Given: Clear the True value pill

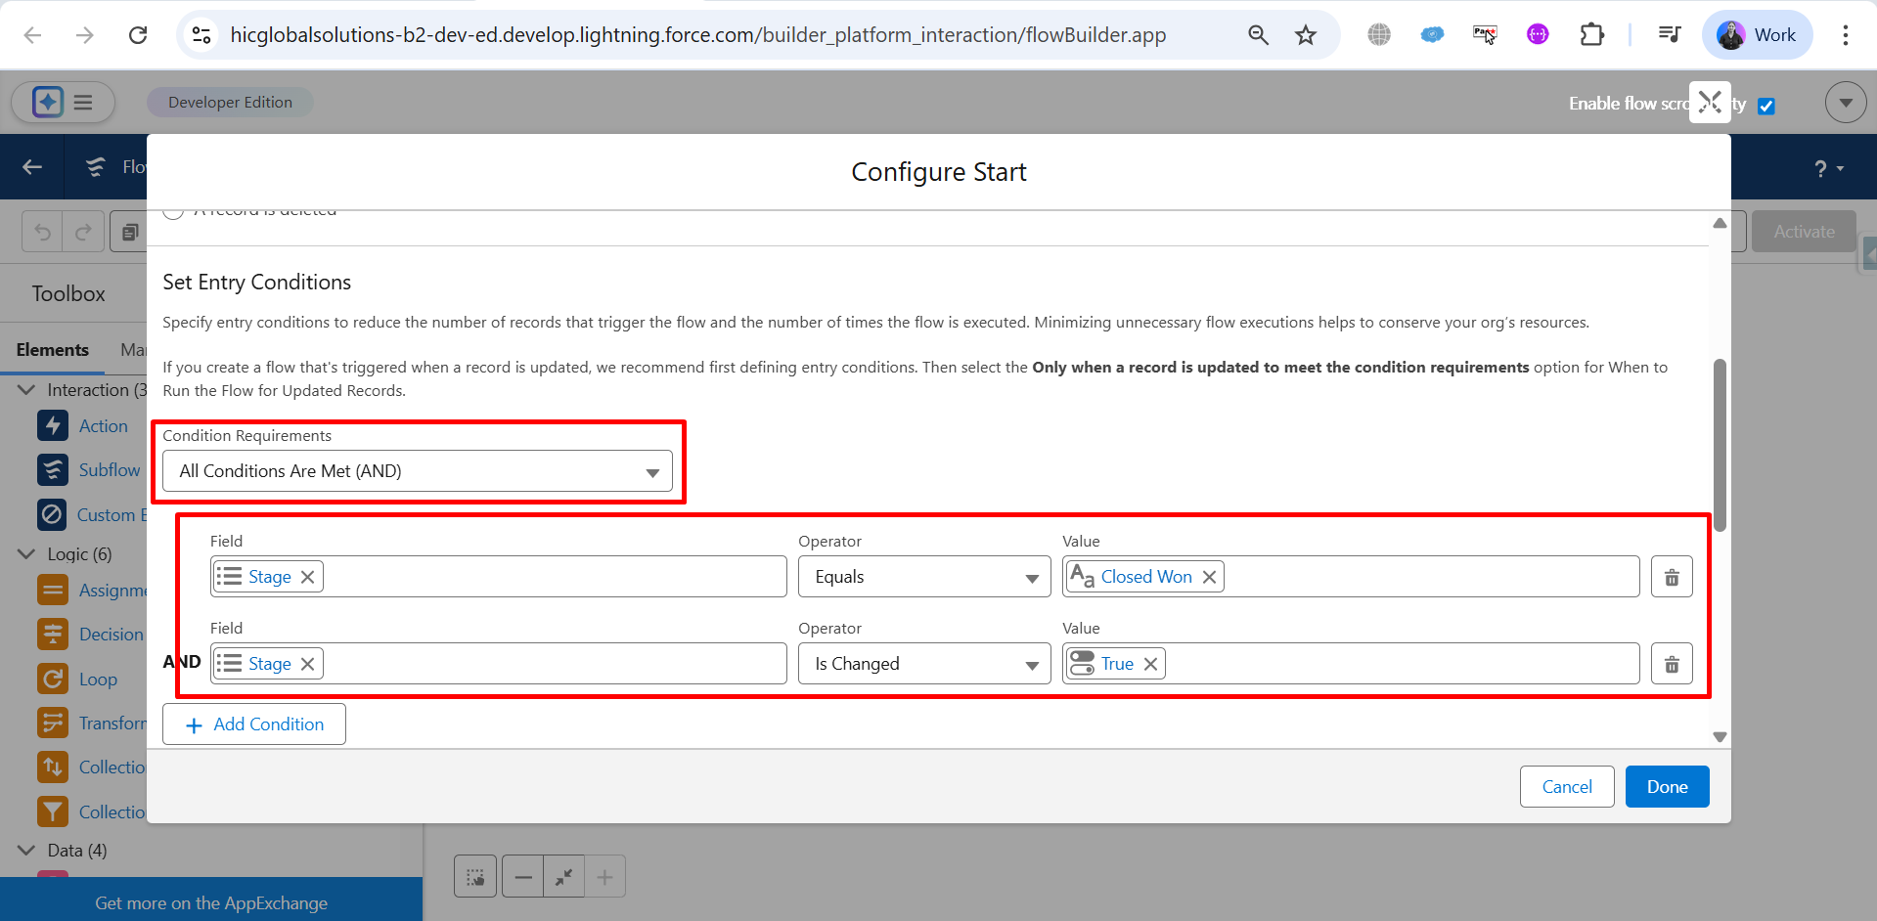Looking at the screenshot, I should [x=1150, y=664].
